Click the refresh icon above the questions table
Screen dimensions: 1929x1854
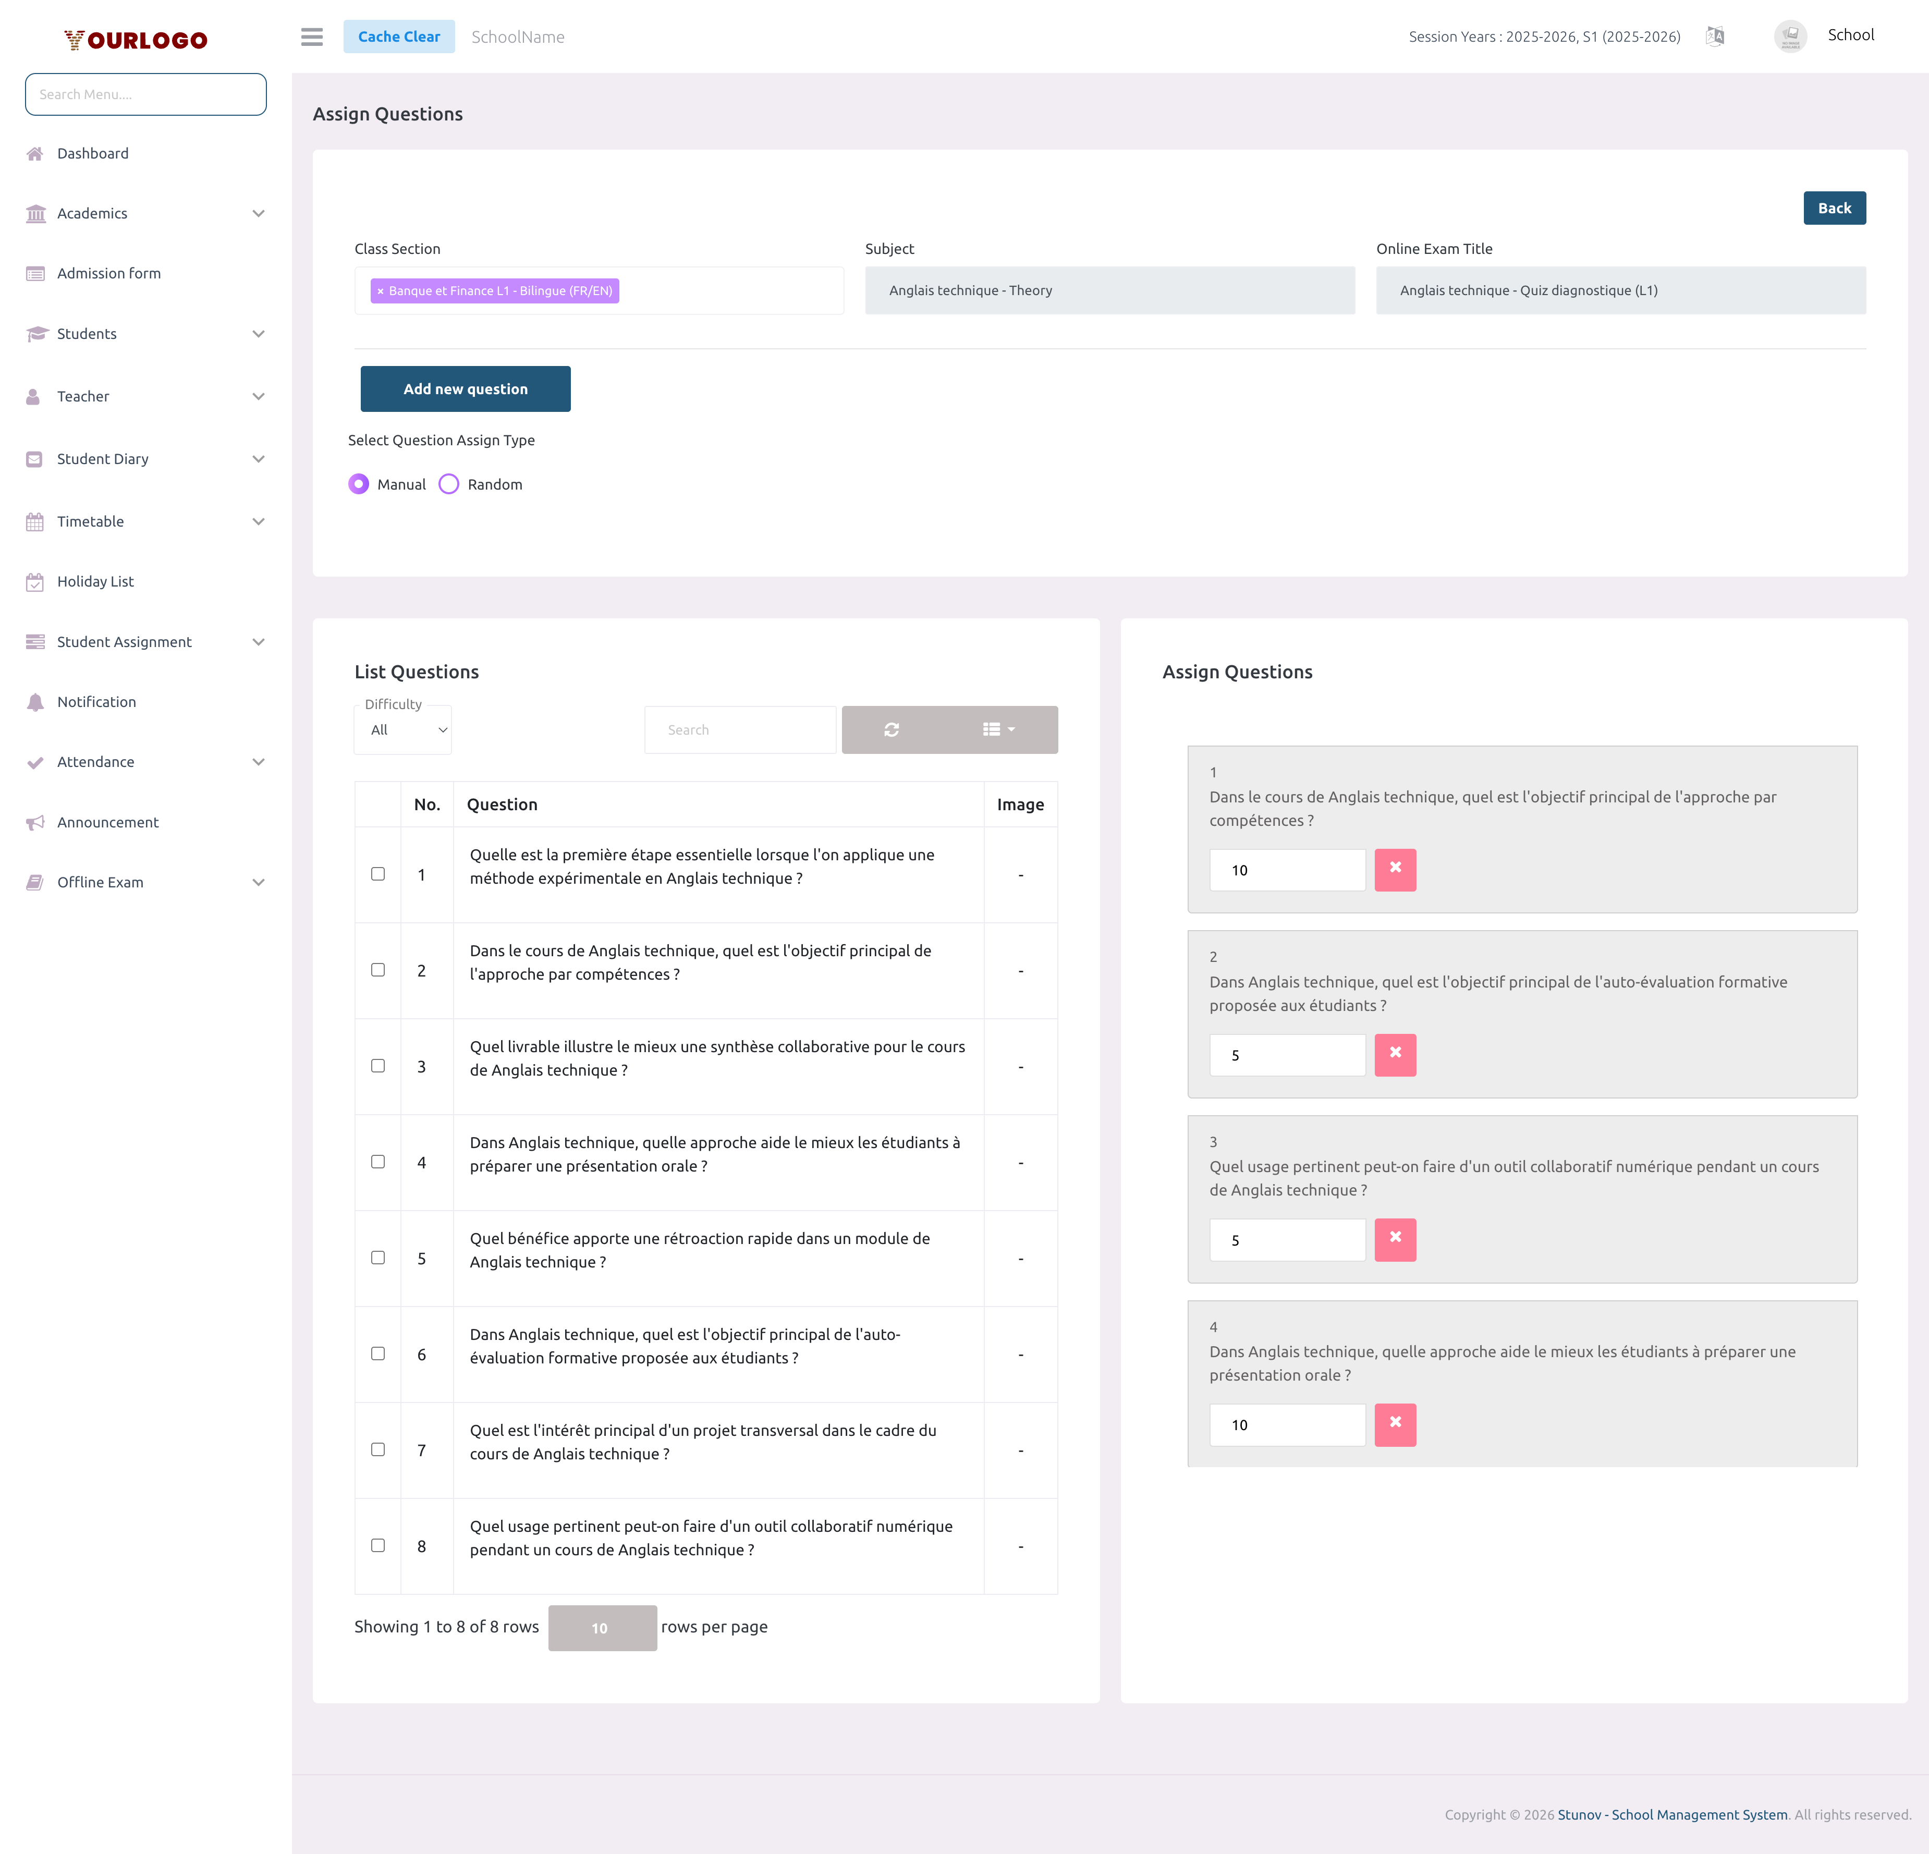(890, 729)
